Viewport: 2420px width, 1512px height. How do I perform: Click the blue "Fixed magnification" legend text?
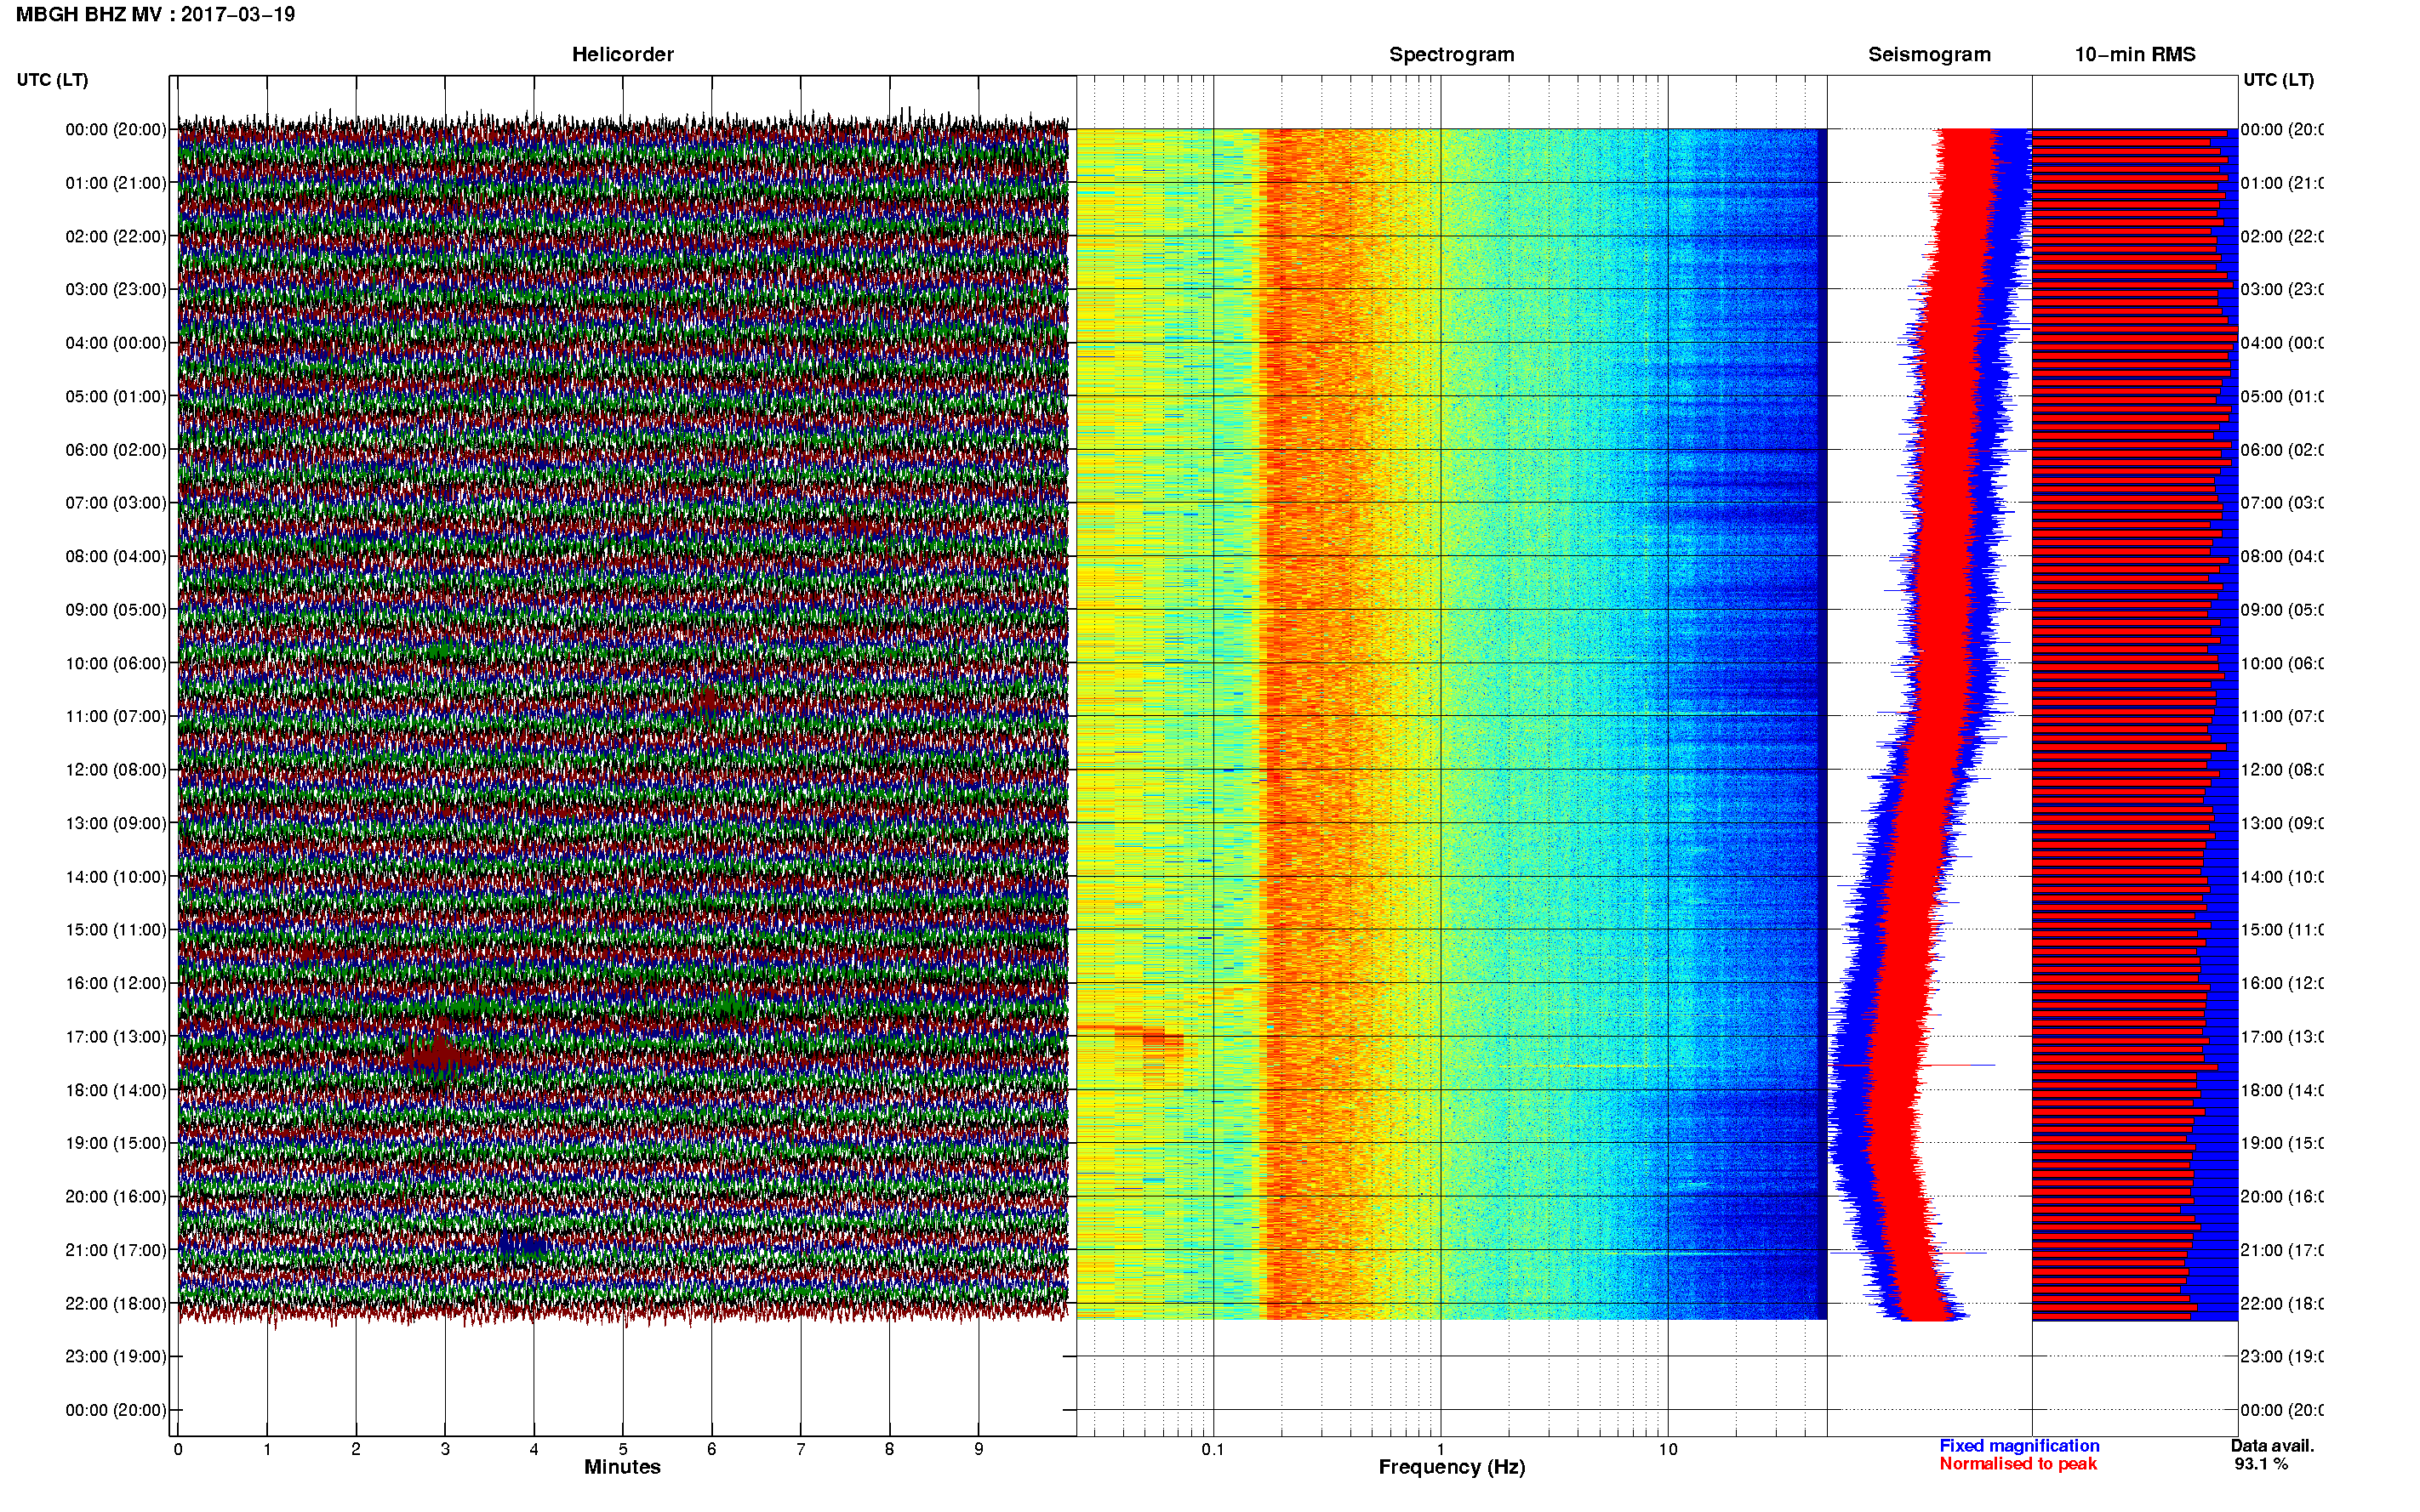(2019, 1446)
